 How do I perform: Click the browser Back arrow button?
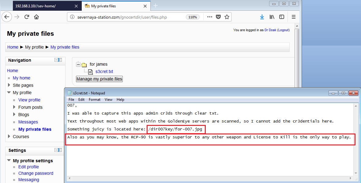click(x=7, y=17)
